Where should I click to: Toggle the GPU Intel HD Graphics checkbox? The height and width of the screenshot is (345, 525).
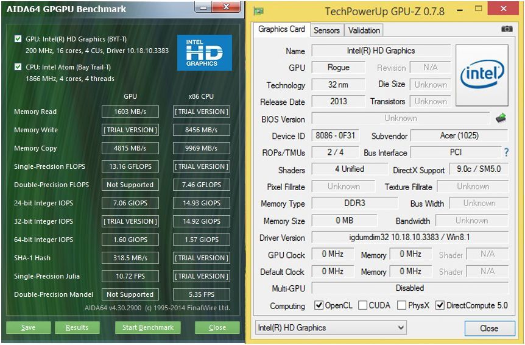point(18,39)
